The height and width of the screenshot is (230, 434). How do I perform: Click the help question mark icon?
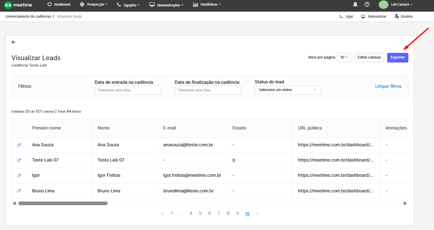[x=367, y=4]
